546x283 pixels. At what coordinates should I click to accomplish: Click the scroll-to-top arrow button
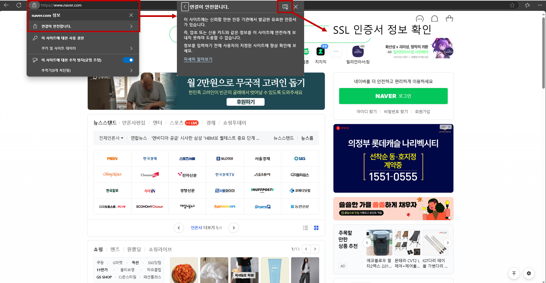(514, 273)
